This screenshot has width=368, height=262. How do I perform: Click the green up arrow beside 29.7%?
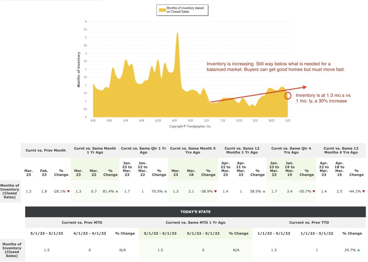(x=358, y=250)
